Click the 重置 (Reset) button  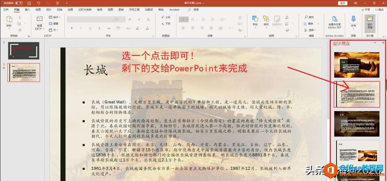click(x=54, y=24)
